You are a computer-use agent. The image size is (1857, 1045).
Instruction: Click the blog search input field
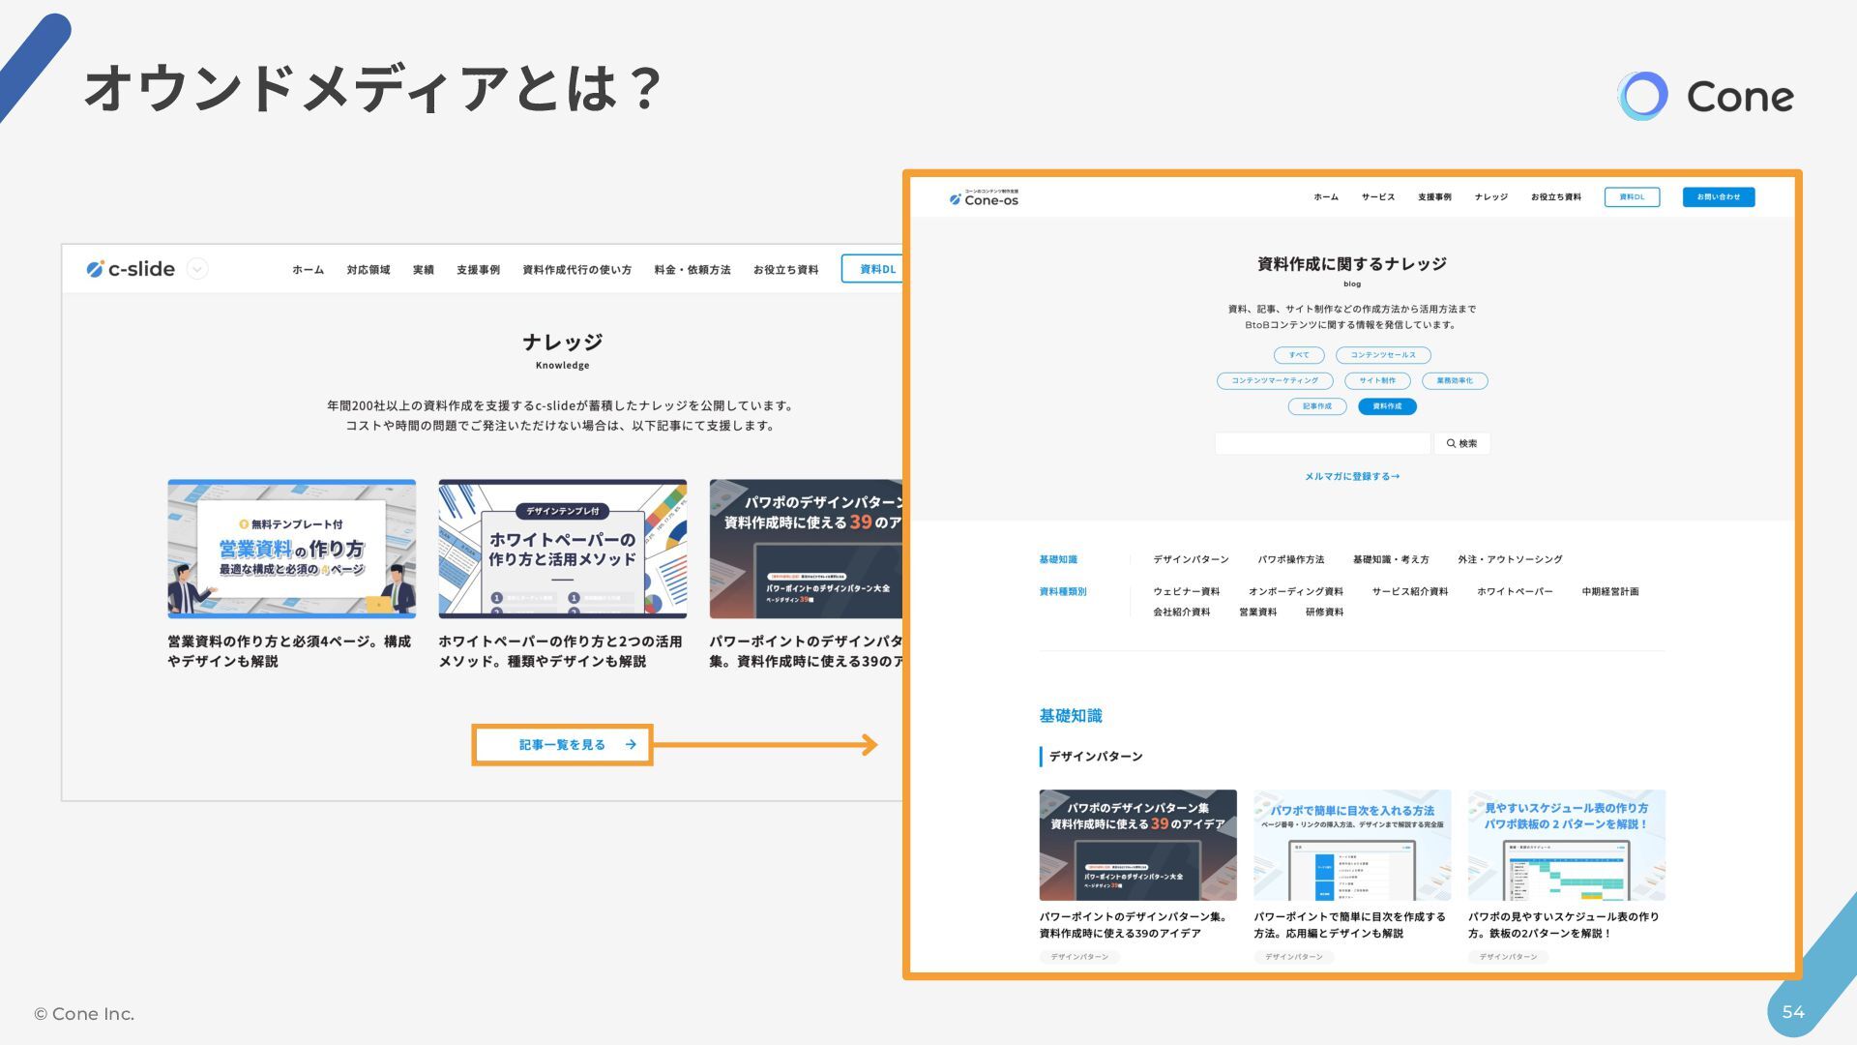click(1321, 443)
